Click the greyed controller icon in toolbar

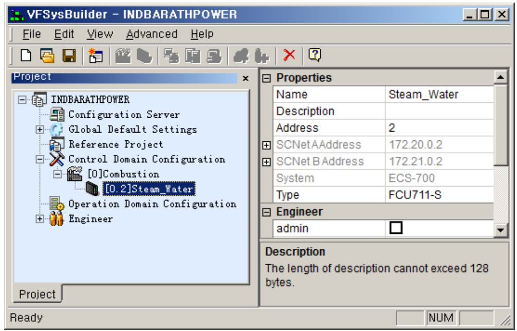(144, 56)
